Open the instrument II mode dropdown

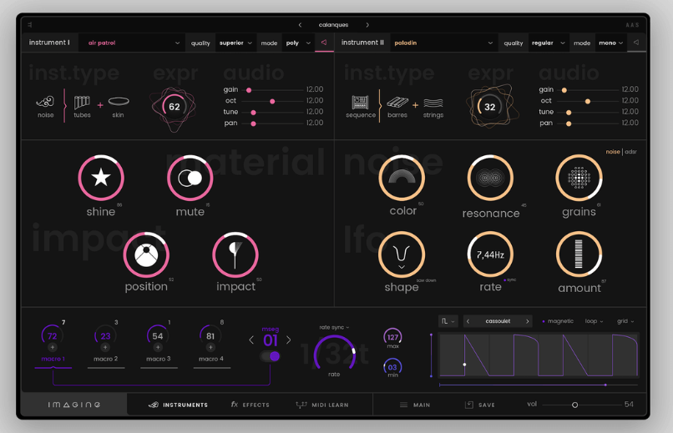click(x=612, y=43)
